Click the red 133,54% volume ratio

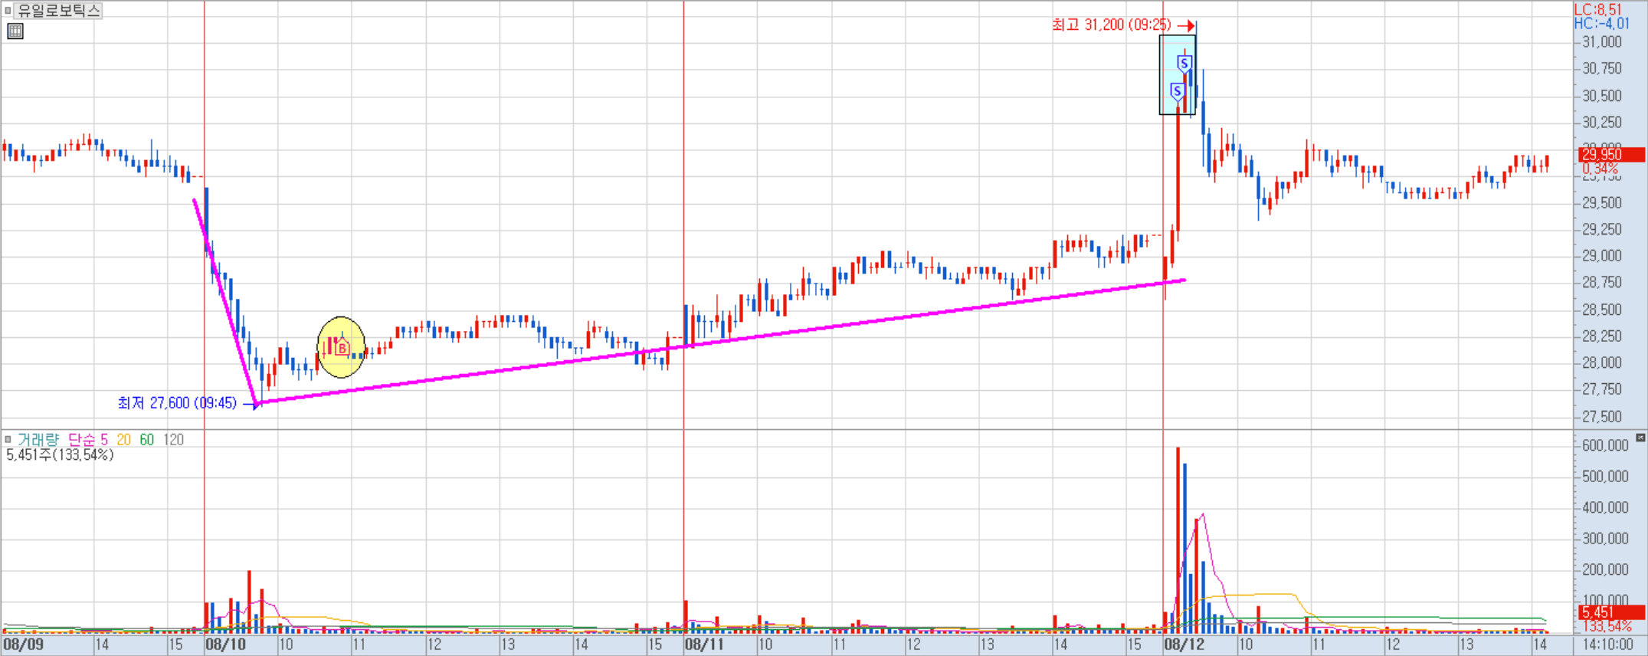coord(1607,626)
